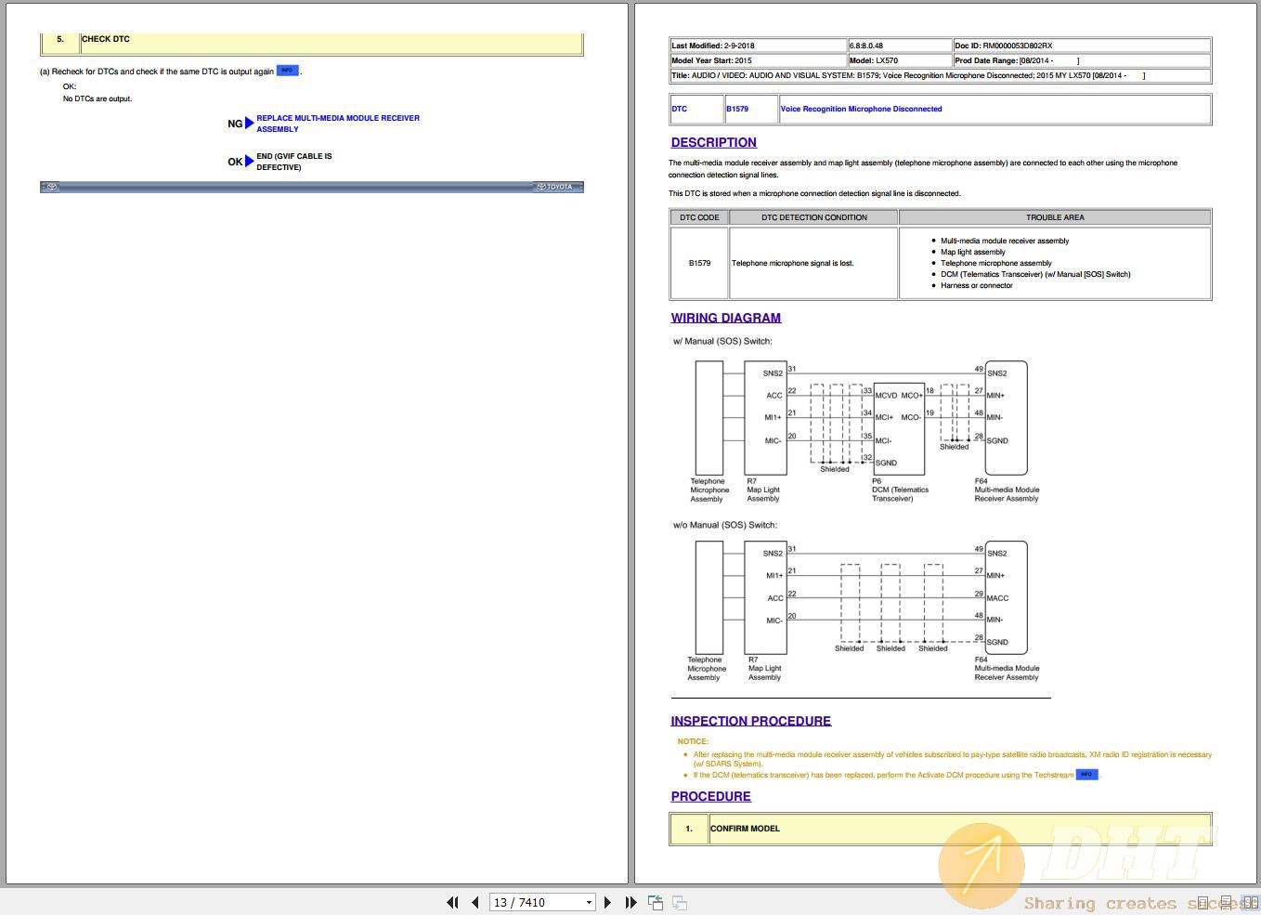1261x915 pixels.
Task: Click the INSPECTION PROCEDURE heading
Action: (x=750, y=721)
